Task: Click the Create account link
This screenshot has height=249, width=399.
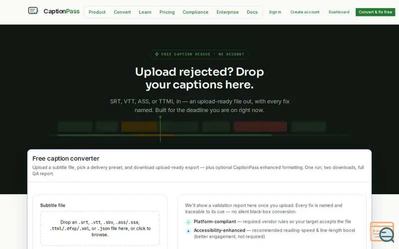Action: [305, 12]
